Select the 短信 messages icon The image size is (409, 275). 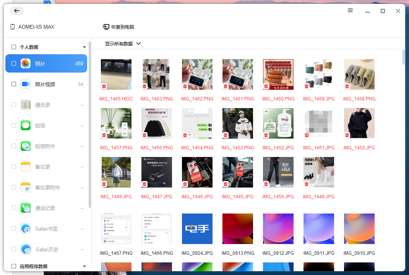pyautogui.click(x=25, y=125)
